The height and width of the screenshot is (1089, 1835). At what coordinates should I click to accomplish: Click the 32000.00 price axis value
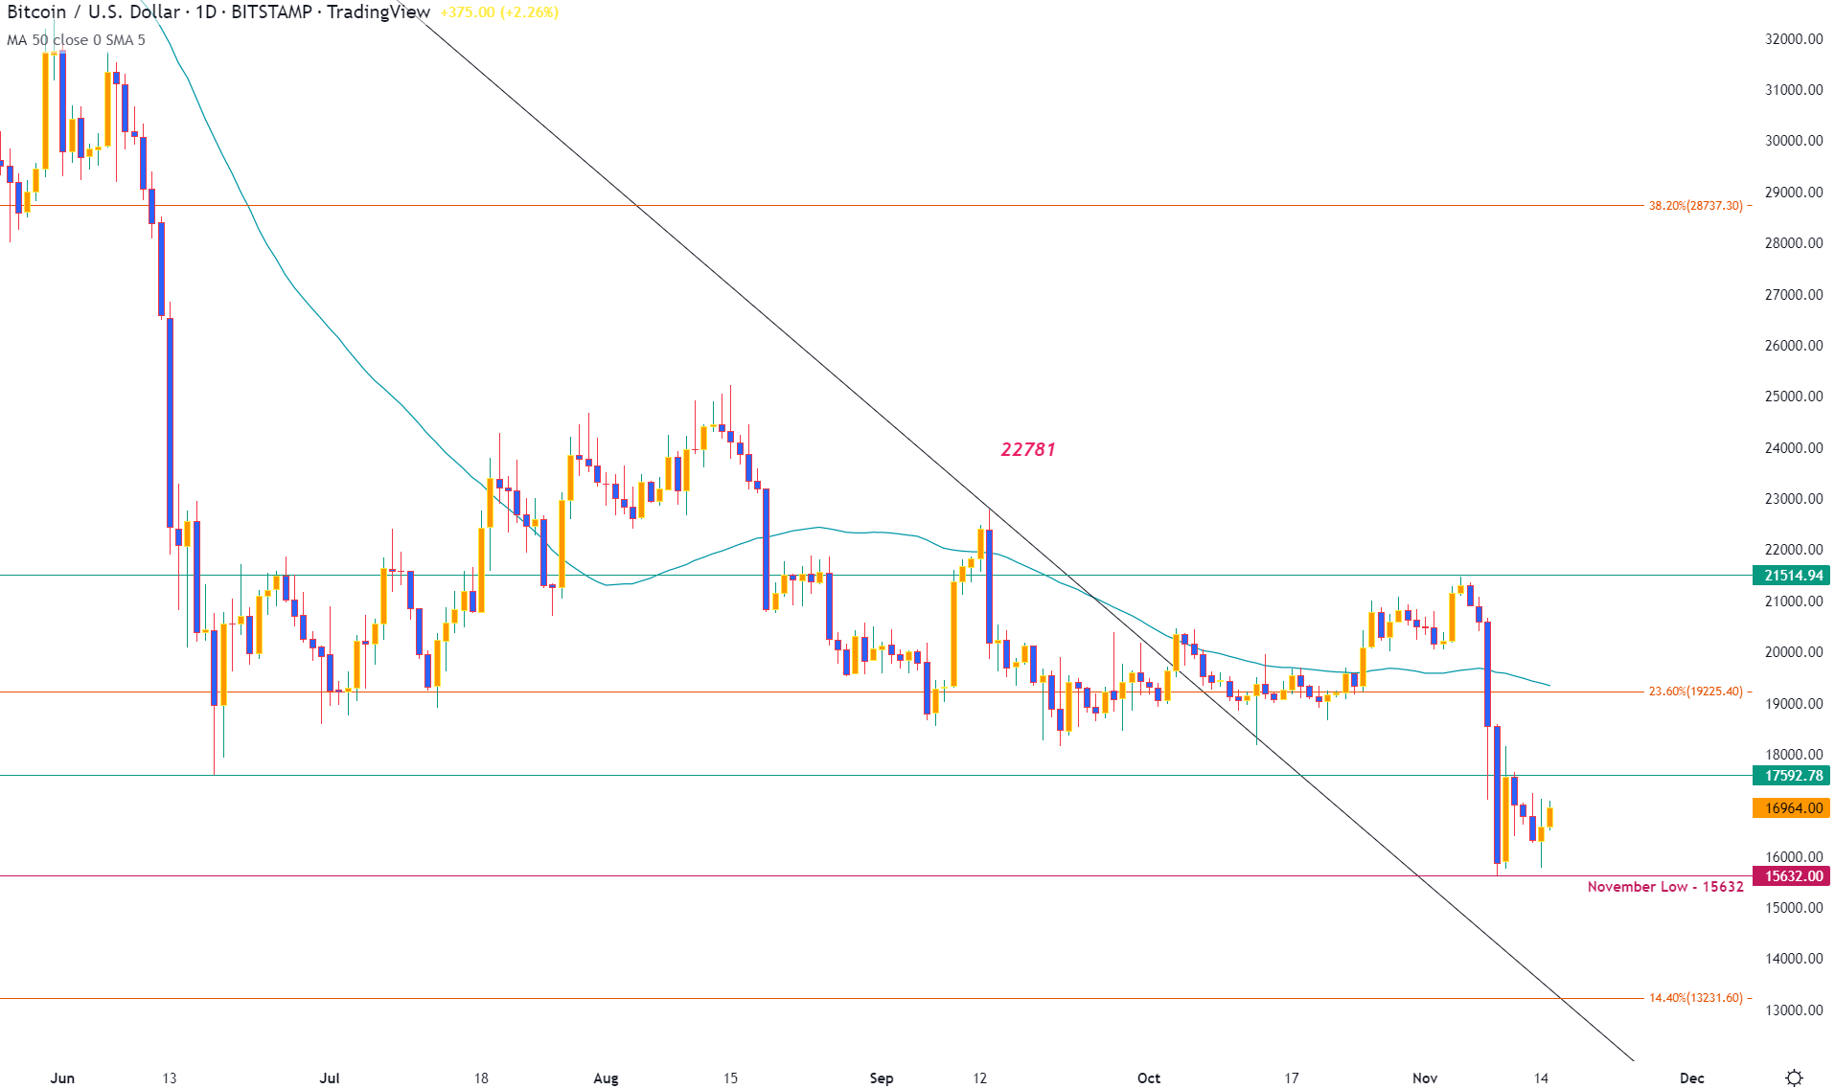(x=1794, y=39)
